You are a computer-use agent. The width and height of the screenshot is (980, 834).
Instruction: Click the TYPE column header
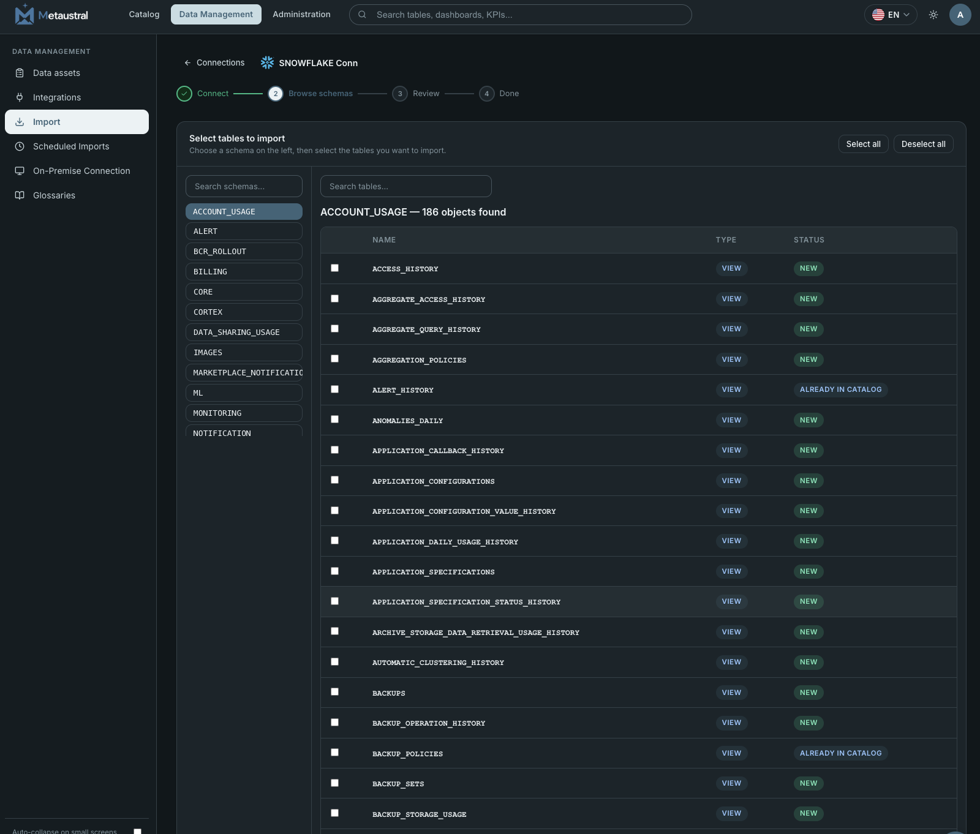point(726,240)
